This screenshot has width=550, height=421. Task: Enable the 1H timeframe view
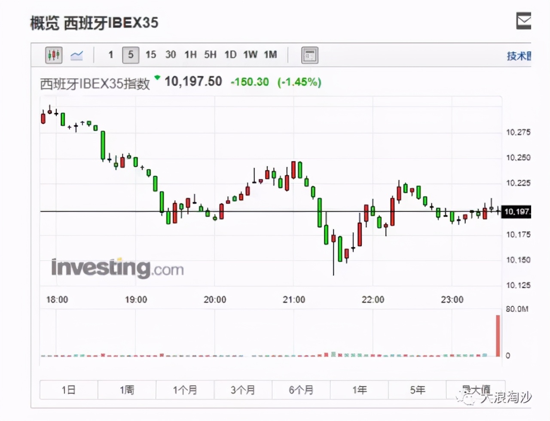click(190, 55)
